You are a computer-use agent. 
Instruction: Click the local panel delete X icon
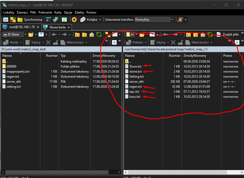pyautogui.click(x=48, y=42)
